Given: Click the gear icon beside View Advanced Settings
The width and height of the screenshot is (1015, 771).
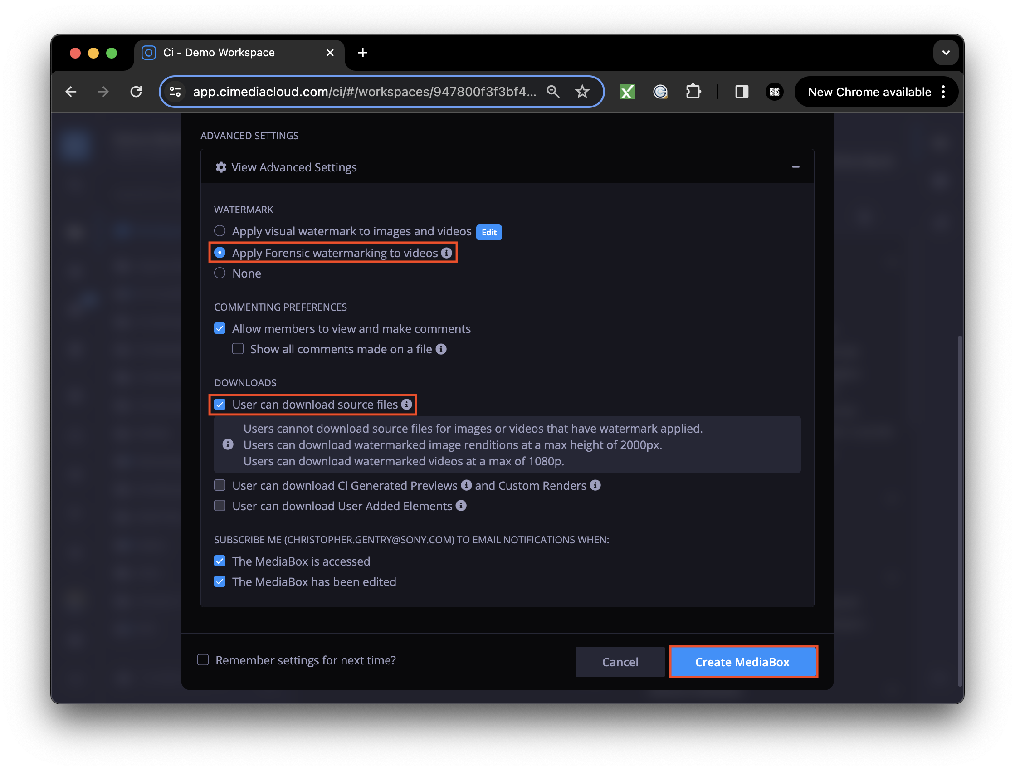Looking at the screenshot, I should pos(221,167).
